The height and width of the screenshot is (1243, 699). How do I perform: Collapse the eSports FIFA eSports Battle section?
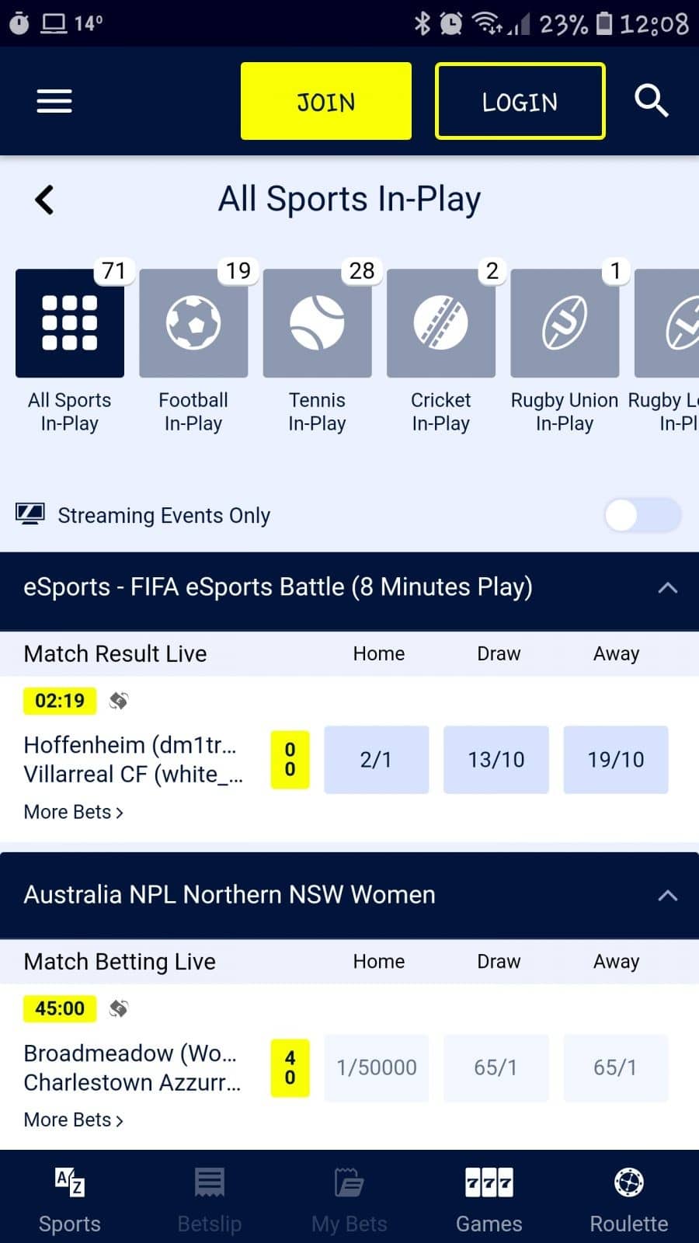pyautogui.click(x=667, y=587)
